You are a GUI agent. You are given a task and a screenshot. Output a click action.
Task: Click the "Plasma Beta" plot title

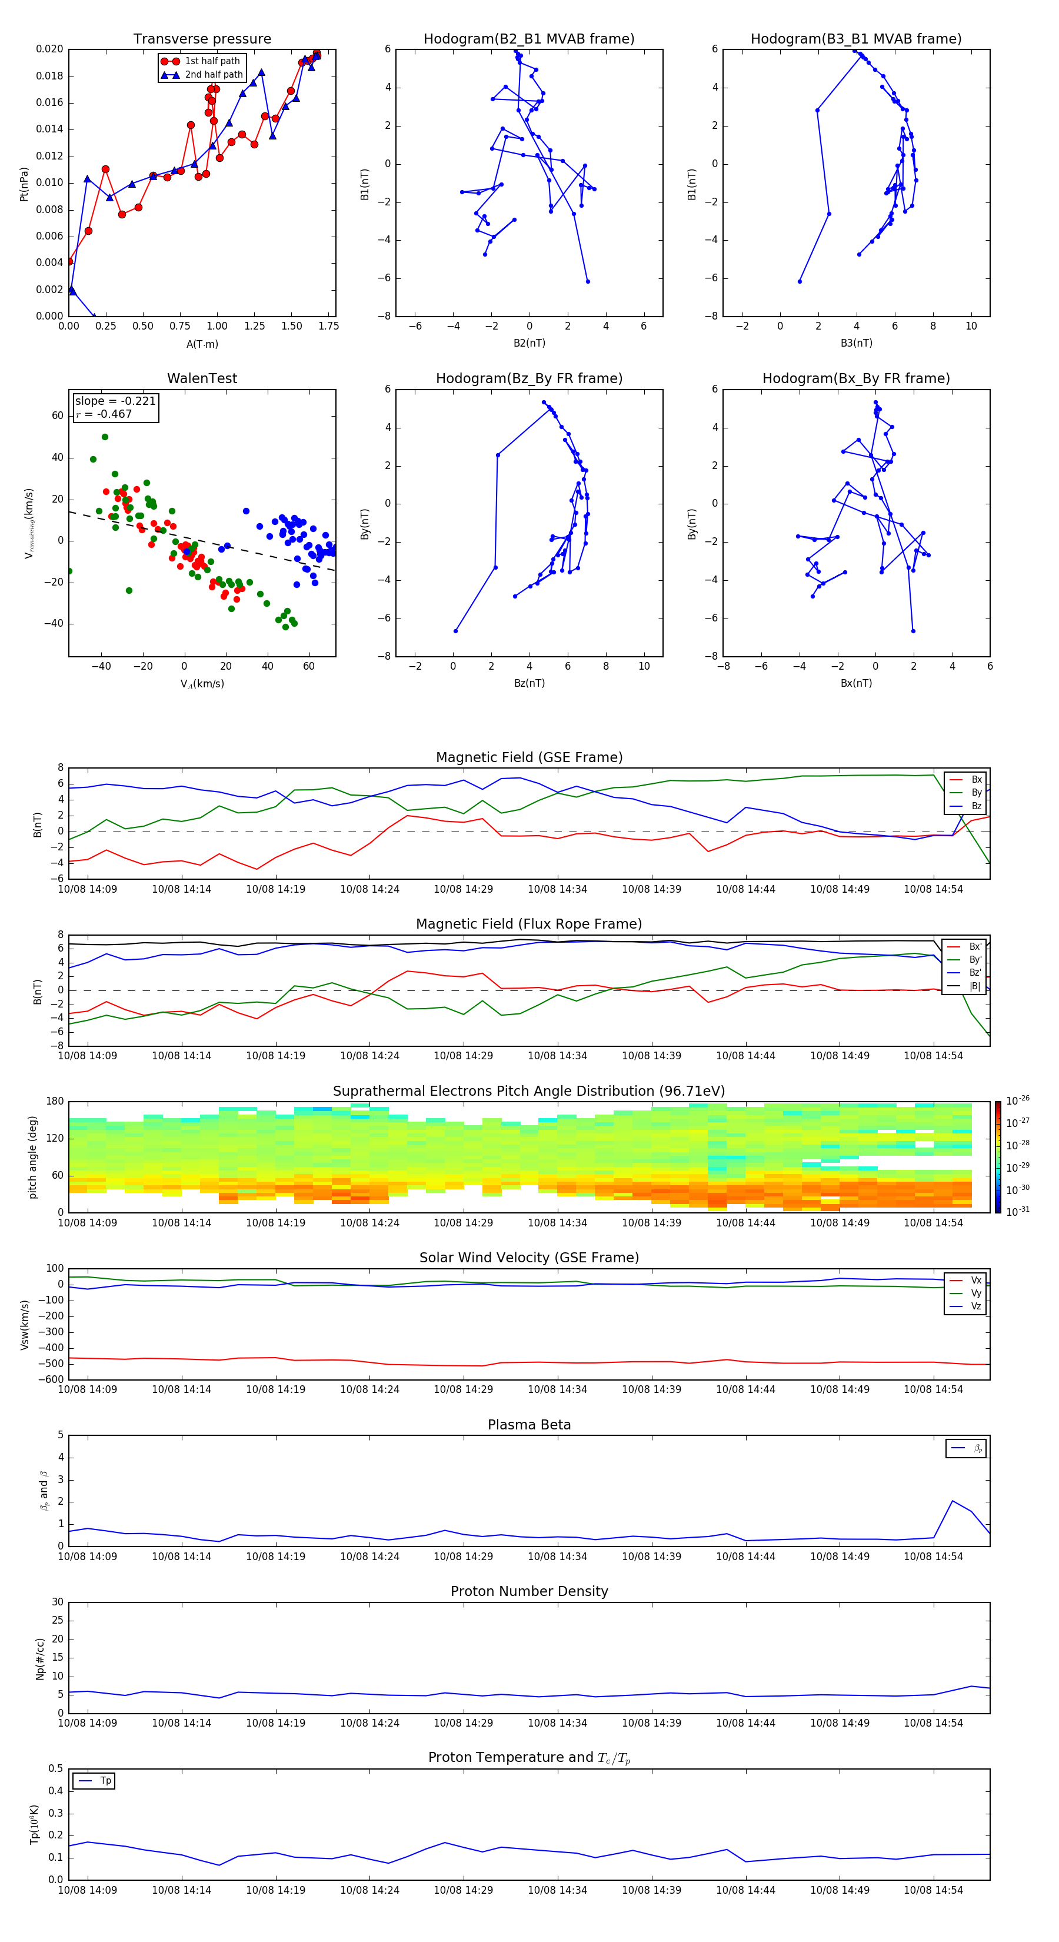529,1425
